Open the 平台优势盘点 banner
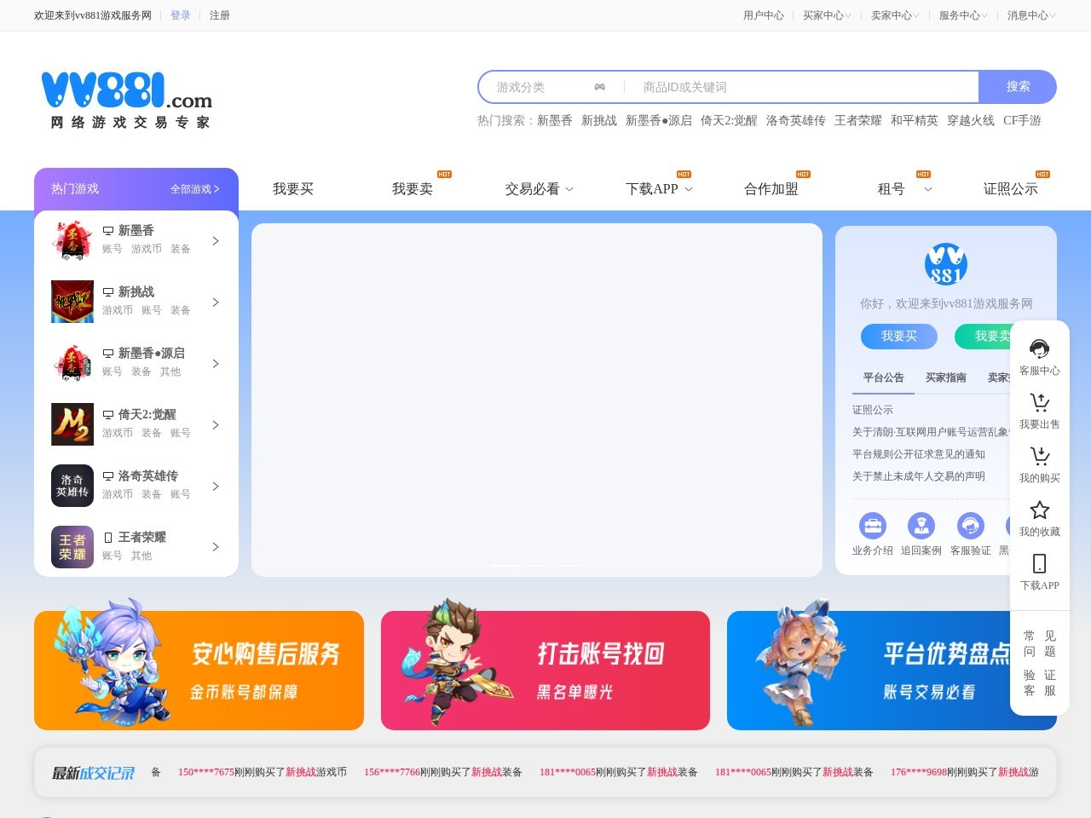Image resolution: width=1091 pixels, height=818 pixels. pos(892,671)
